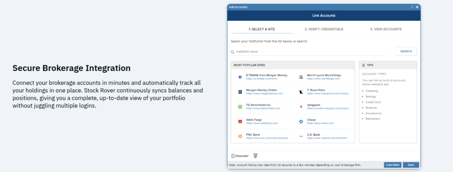This screenshot has width=453, height=172.
Task: Click the Done button
Action: [411, 165]
